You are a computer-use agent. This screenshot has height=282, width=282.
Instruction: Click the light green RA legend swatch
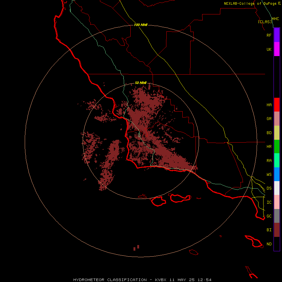click(x=277, y=160)
